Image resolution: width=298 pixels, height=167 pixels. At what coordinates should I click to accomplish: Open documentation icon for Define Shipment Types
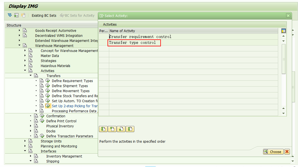click(x=42, y=86)
